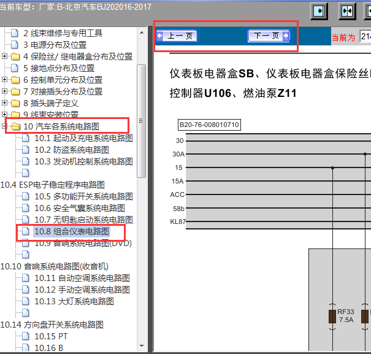
Task: Select folder icon of 6 控制单元分布及位置
Action: pos(15,80)
